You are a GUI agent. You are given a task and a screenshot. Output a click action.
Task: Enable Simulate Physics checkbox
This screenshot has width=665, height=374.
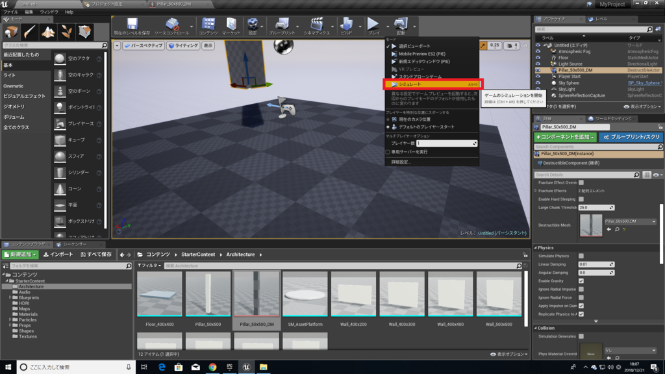[581, 256]
